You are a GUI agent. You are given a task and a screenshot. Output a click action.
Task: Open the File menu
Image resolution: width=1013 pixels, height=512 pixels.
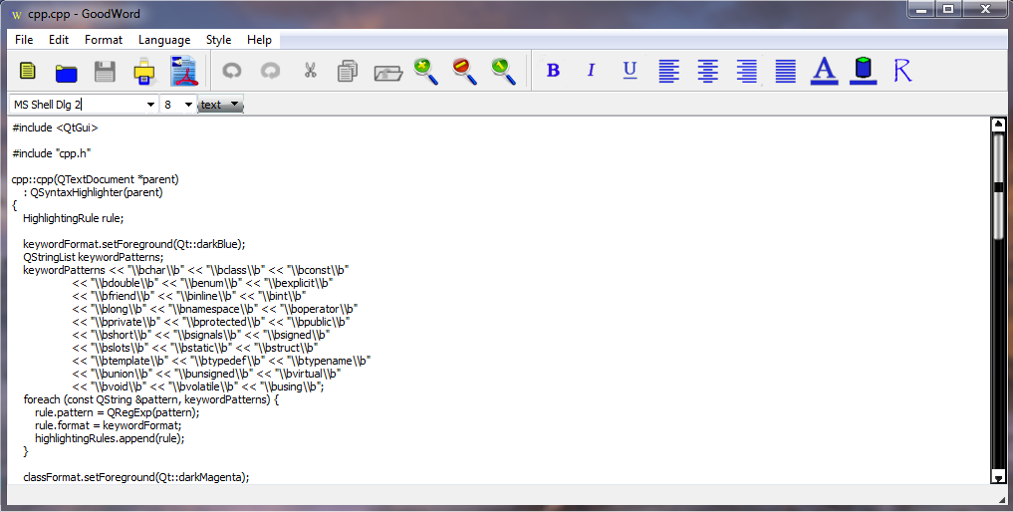pos(24,40)
